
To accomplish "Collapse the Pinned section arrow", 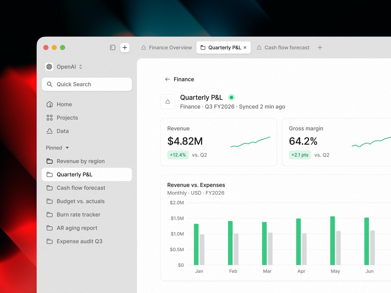I will coord(67,148).
